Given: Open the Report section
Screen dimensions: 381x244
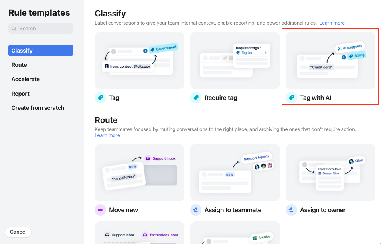Looking at the screenshot, I should pos(20,93).
